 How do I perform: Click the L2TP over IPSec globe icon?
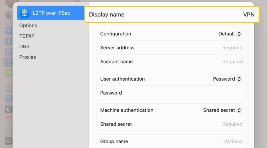point(25,13)
